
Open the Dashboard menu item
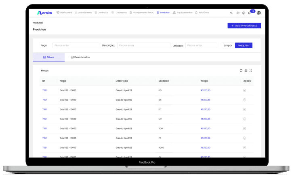point(64,13)
